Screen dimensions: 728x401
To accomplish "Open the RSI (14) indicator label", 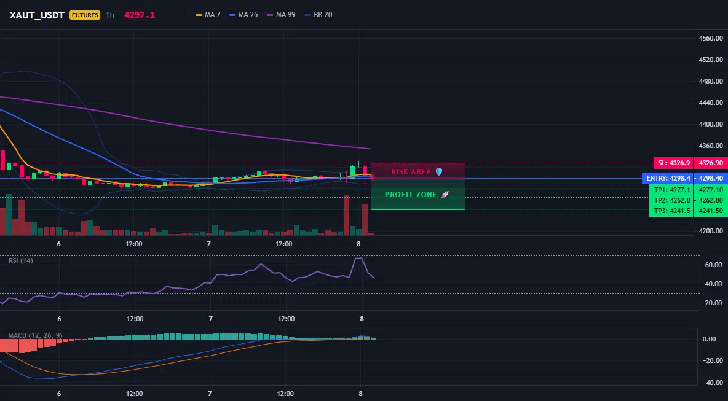I will click(21, 260).
